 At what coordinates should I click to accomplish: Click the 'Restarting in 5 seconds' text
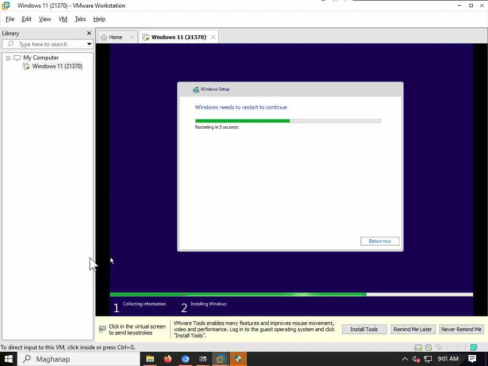pos(217,127)
